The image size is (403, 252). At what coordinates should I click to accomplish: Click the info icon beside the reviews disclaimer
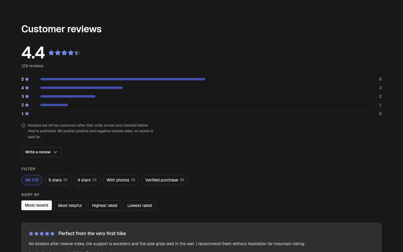[x=23, y=125]
